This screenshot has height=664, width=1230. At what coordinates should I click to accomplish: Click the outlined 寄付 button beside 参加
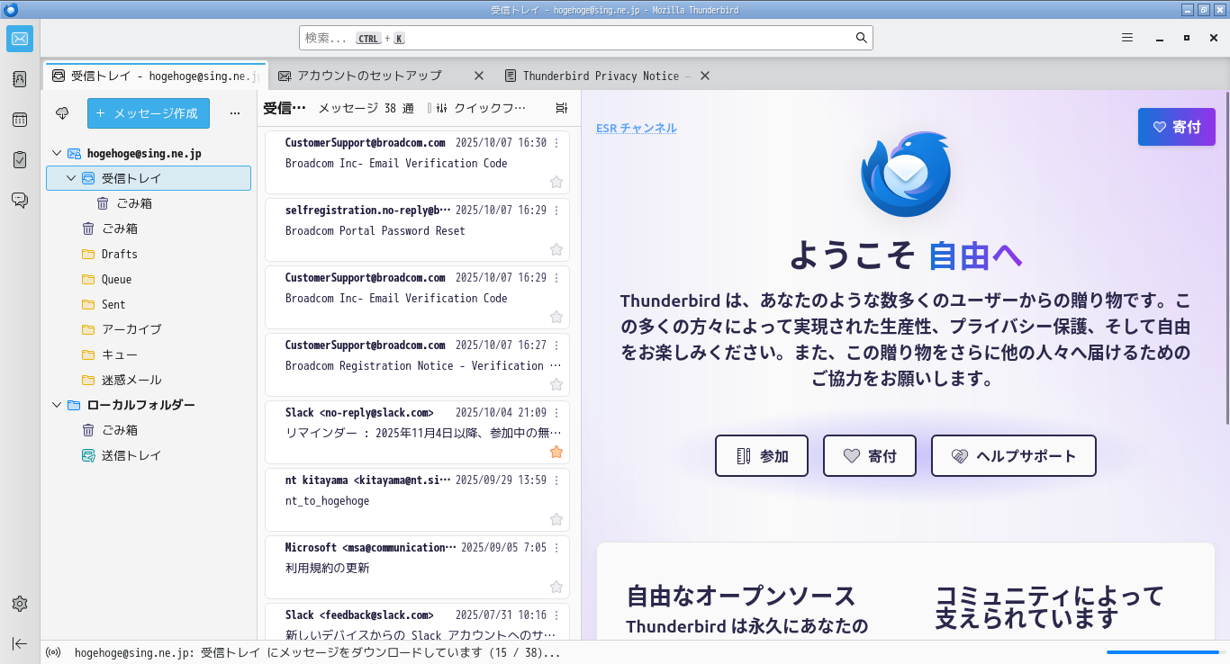coord(870,456)
